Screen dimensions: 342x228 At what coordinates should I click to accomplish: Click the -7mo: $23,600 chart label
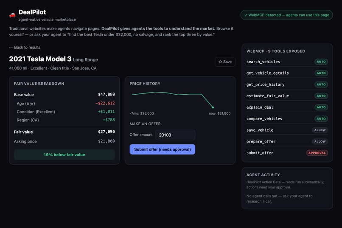tap(142, 113)
